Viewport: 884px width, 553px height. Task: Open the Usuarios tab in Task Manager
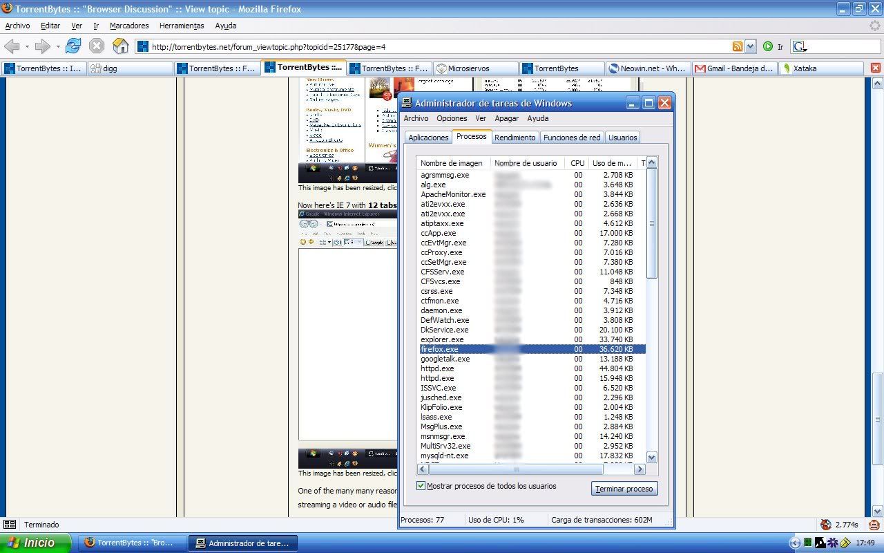622,138
